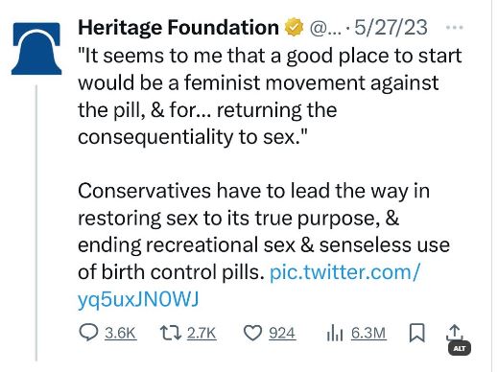Click the reply speech bubble icon
This screenshot has height=372, width=498.
pos(88,333)
